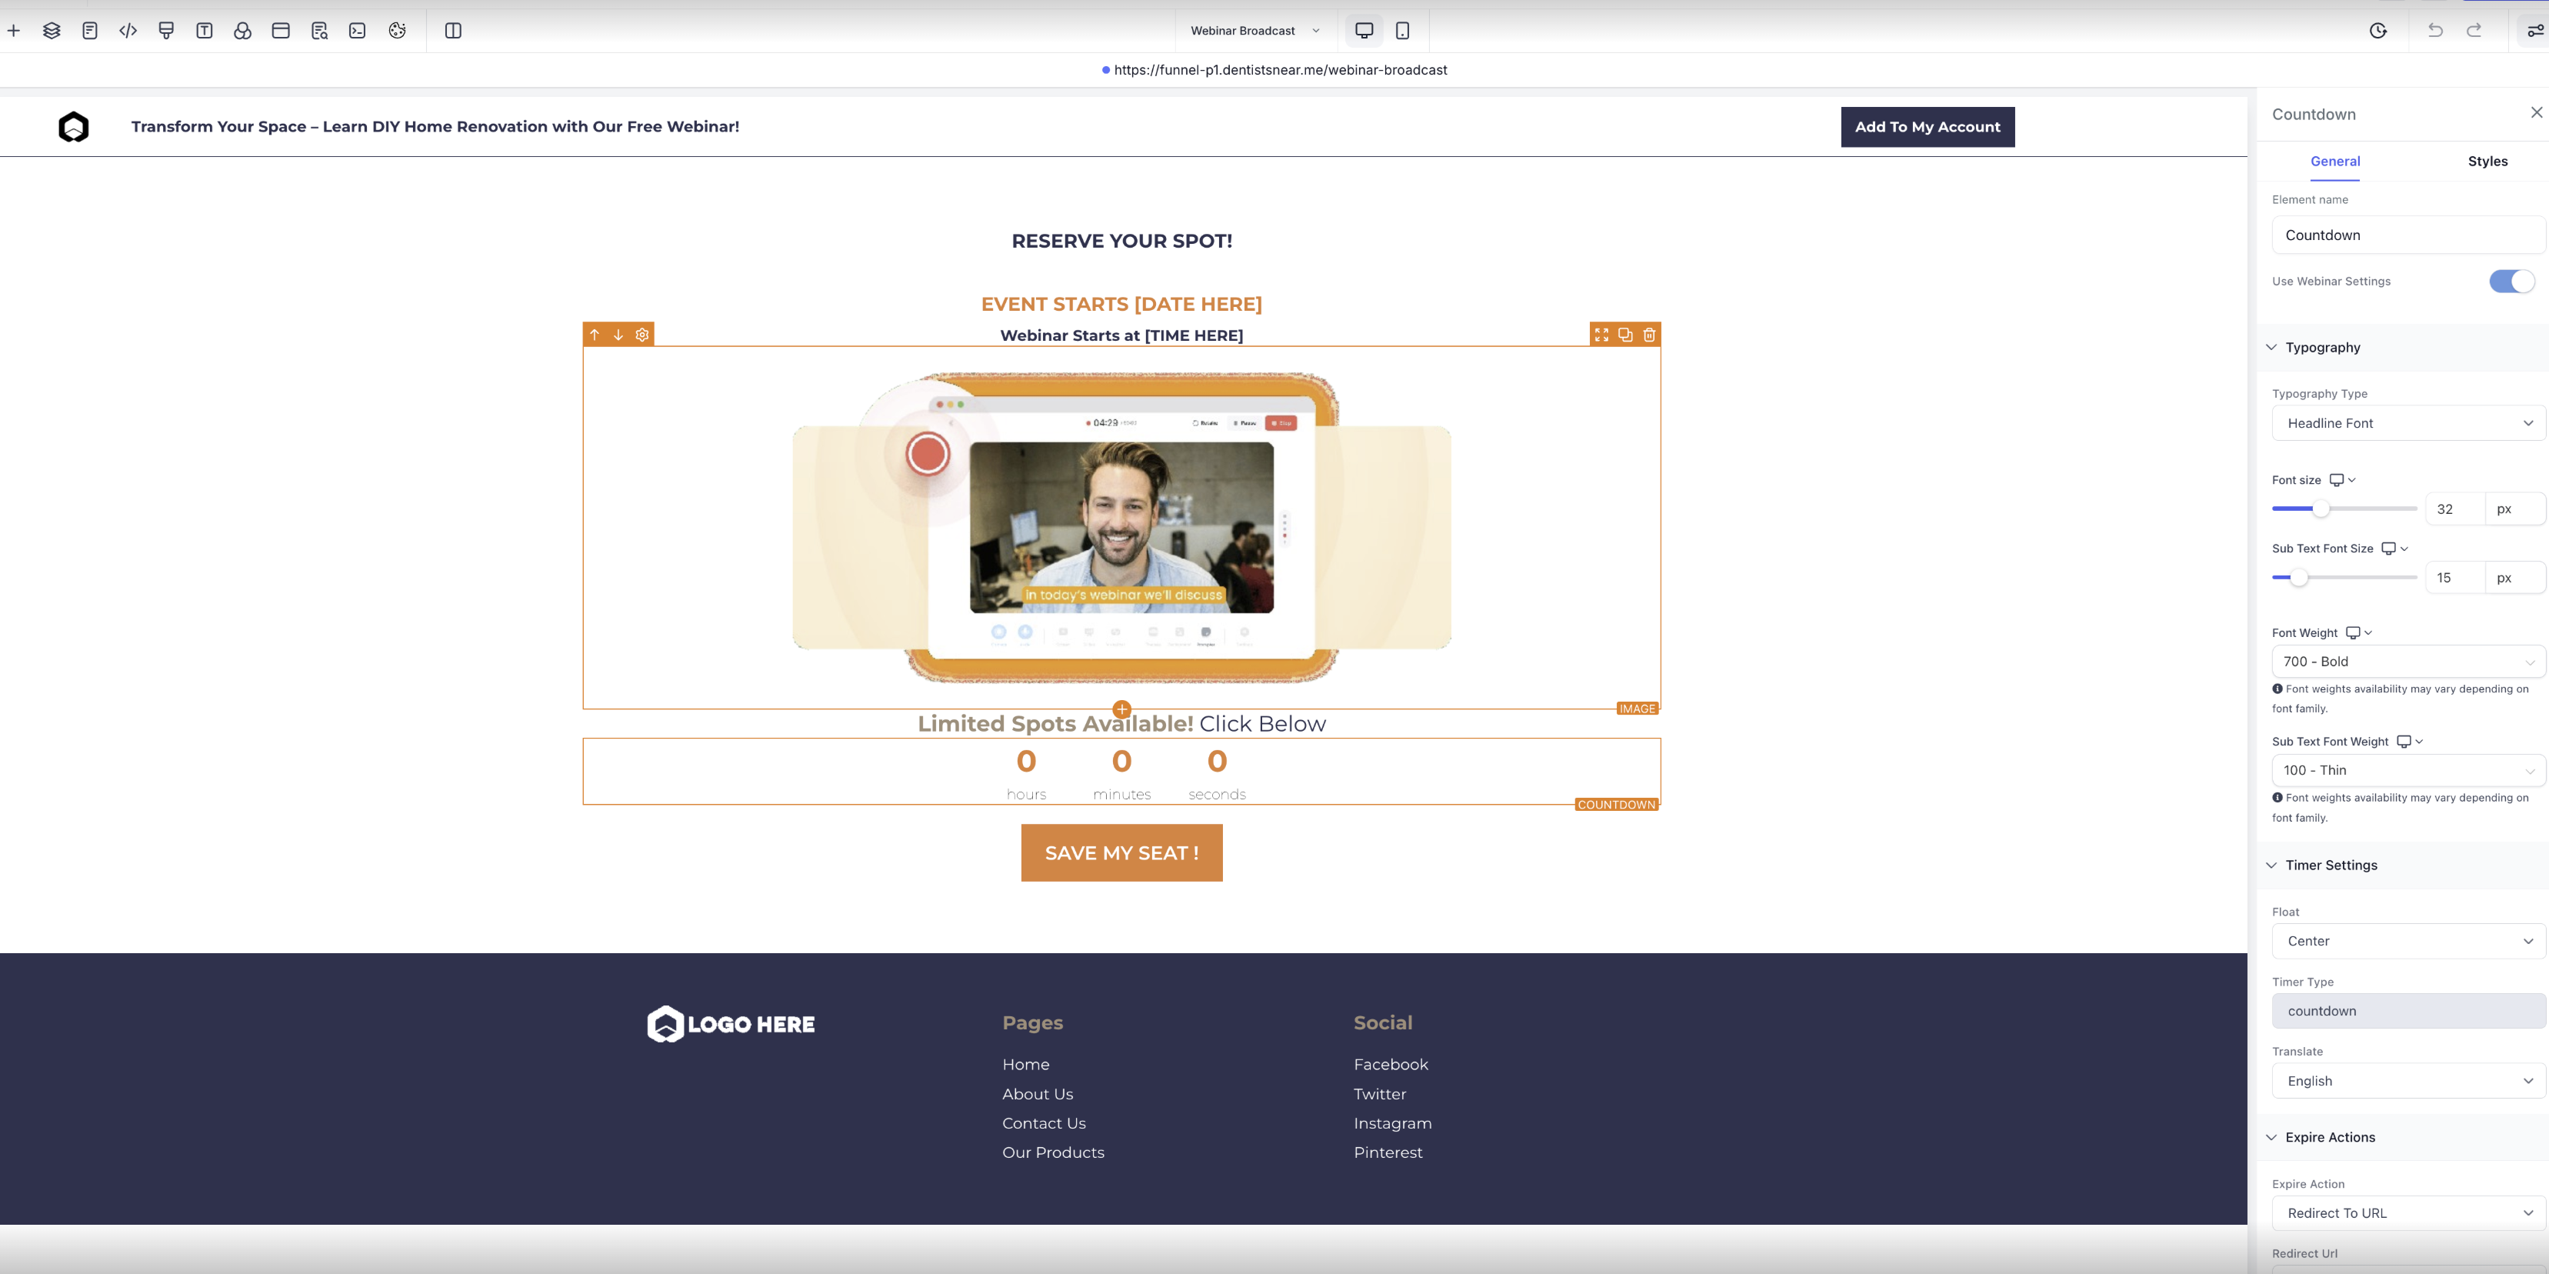Switch to desktop preview icon
Screen dimensions: 2549x1274
1364,31
